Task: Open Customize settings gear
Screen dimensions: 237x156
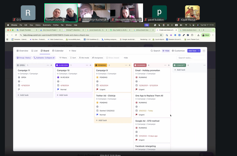Action: [x=178, y=51]
